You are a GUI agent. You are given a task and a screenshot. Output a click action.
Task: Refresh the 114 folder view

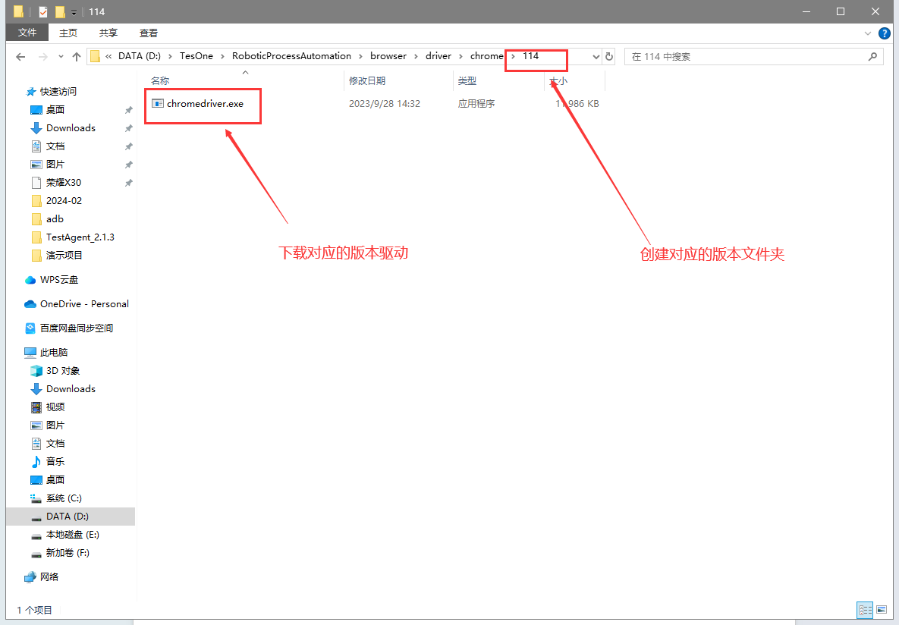(609, 57)
